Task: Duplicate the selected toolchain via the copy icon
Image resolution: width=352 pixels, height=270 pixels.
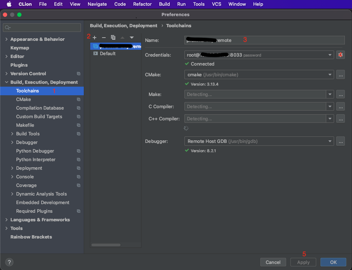Action: click(113, 37)
